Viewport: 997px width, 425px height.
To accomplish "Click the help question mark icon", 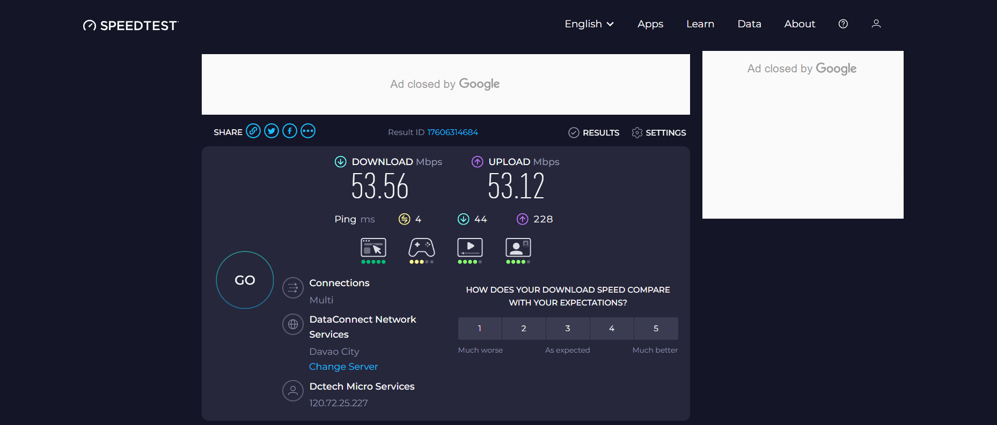I will pos(843,24).
